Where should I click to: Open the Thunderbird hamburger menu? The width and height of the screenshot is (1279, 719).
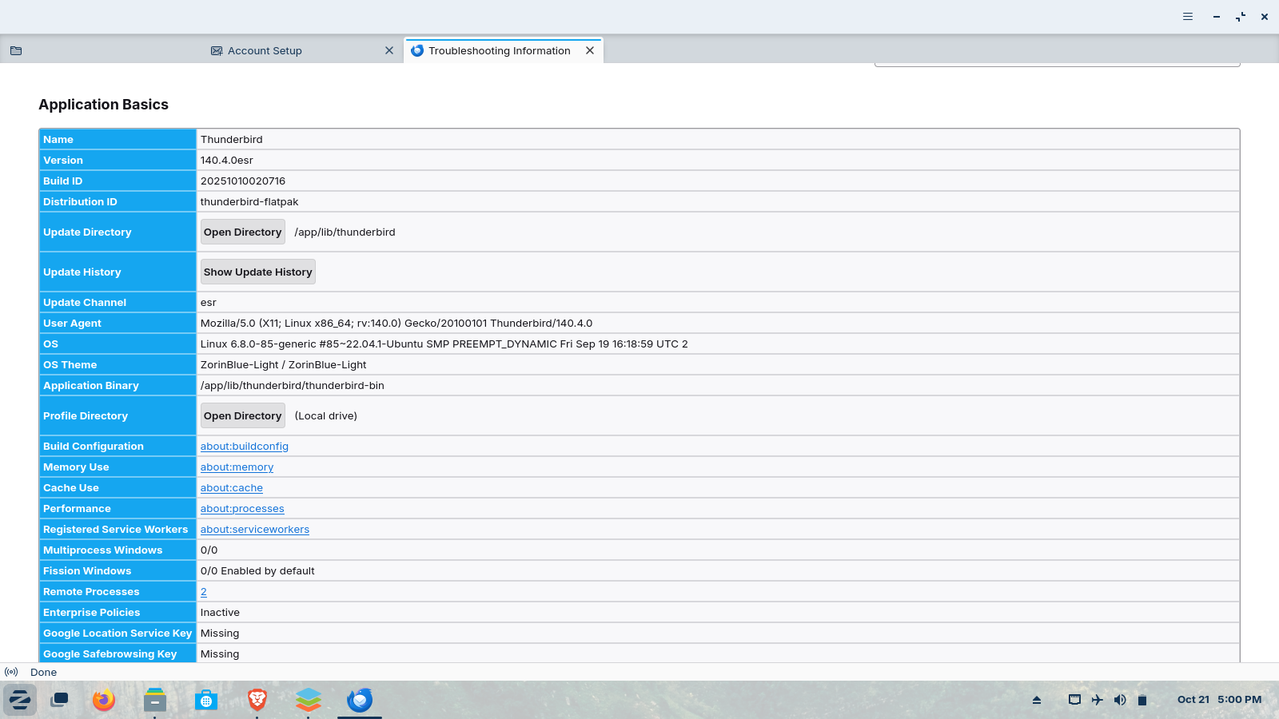click(x=1188, y=17)
